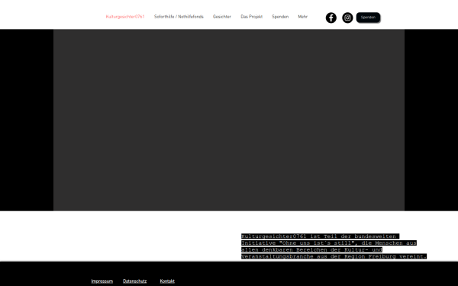Open the Impressum footer link
Screen dimensions: 458x286
[102, 281]
